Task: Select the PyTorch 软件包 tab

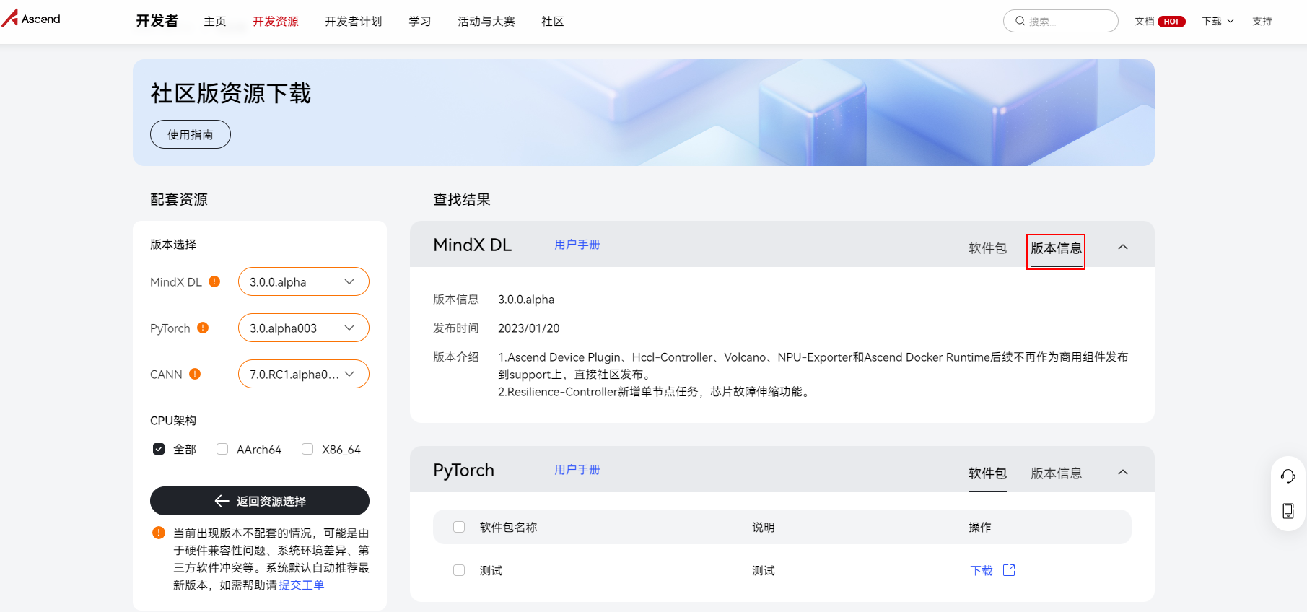Action: pos(987,473)
